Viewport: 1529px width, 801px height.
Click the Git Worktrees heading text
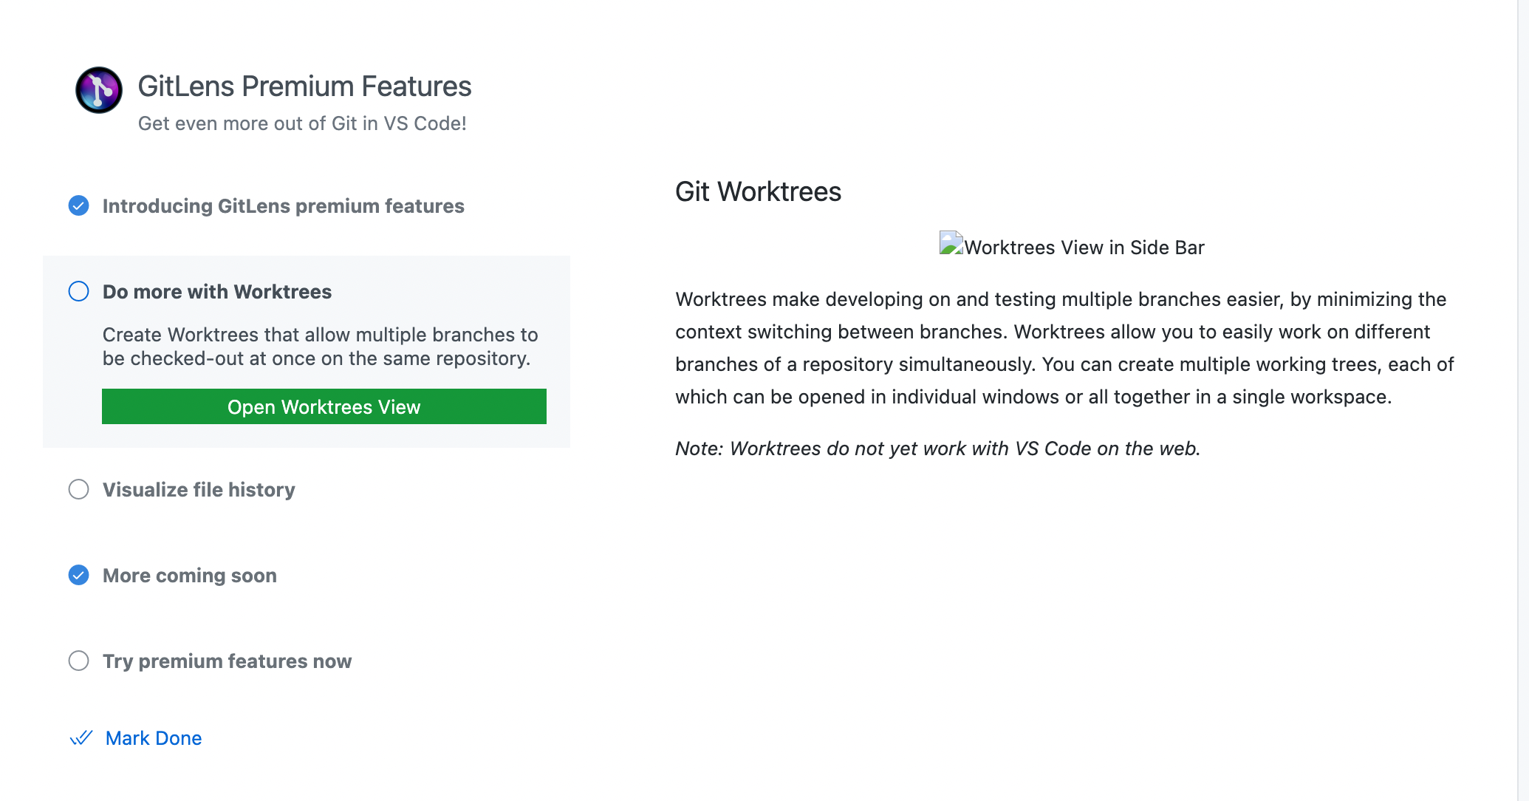pos(758,191)
